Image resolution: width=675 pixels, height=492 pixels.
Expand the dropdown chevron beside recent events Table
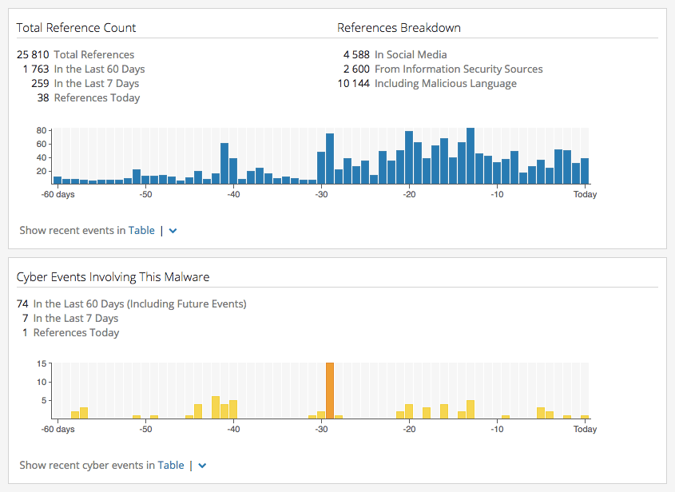pos(173,231)
